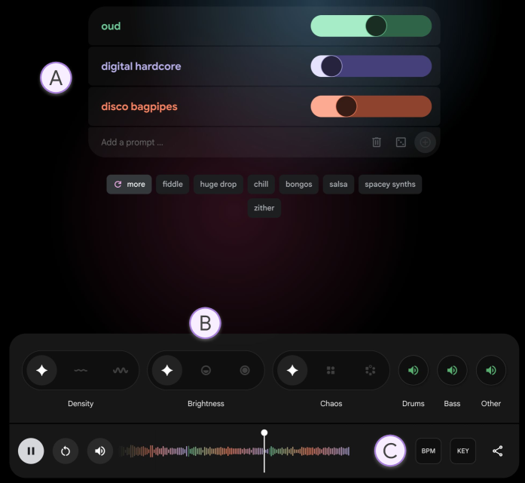Viewport: 525px width, 483px height.
Task: Click the disco bagpipes slider knob
Action: pyautogui.click(x=346, y=106)
